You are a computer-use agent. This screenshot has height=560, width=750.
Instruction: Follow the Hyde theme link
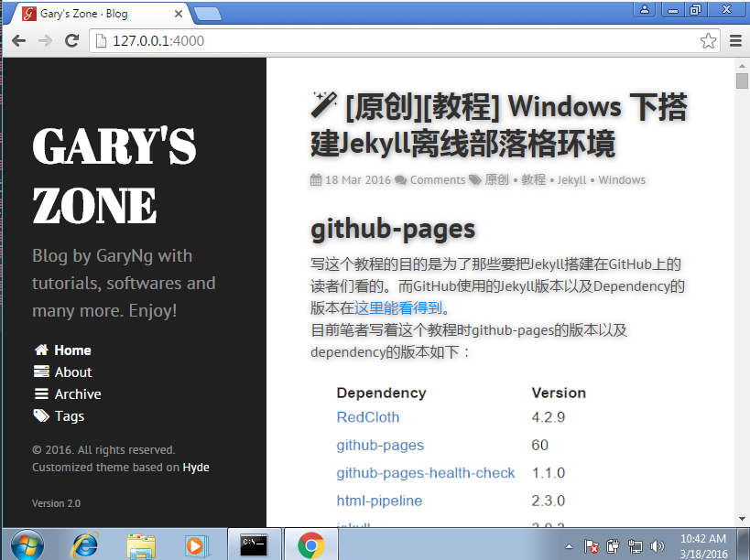pos(196,468)
